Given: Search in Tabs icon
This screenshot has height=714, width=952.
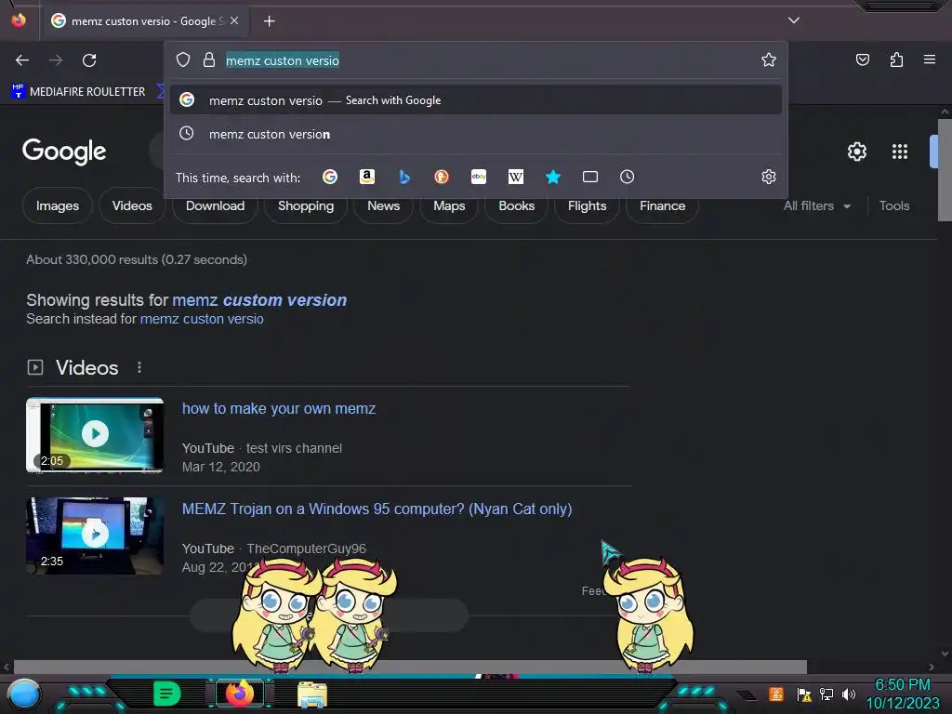Looking at the screenshot, I should (590, 177).
